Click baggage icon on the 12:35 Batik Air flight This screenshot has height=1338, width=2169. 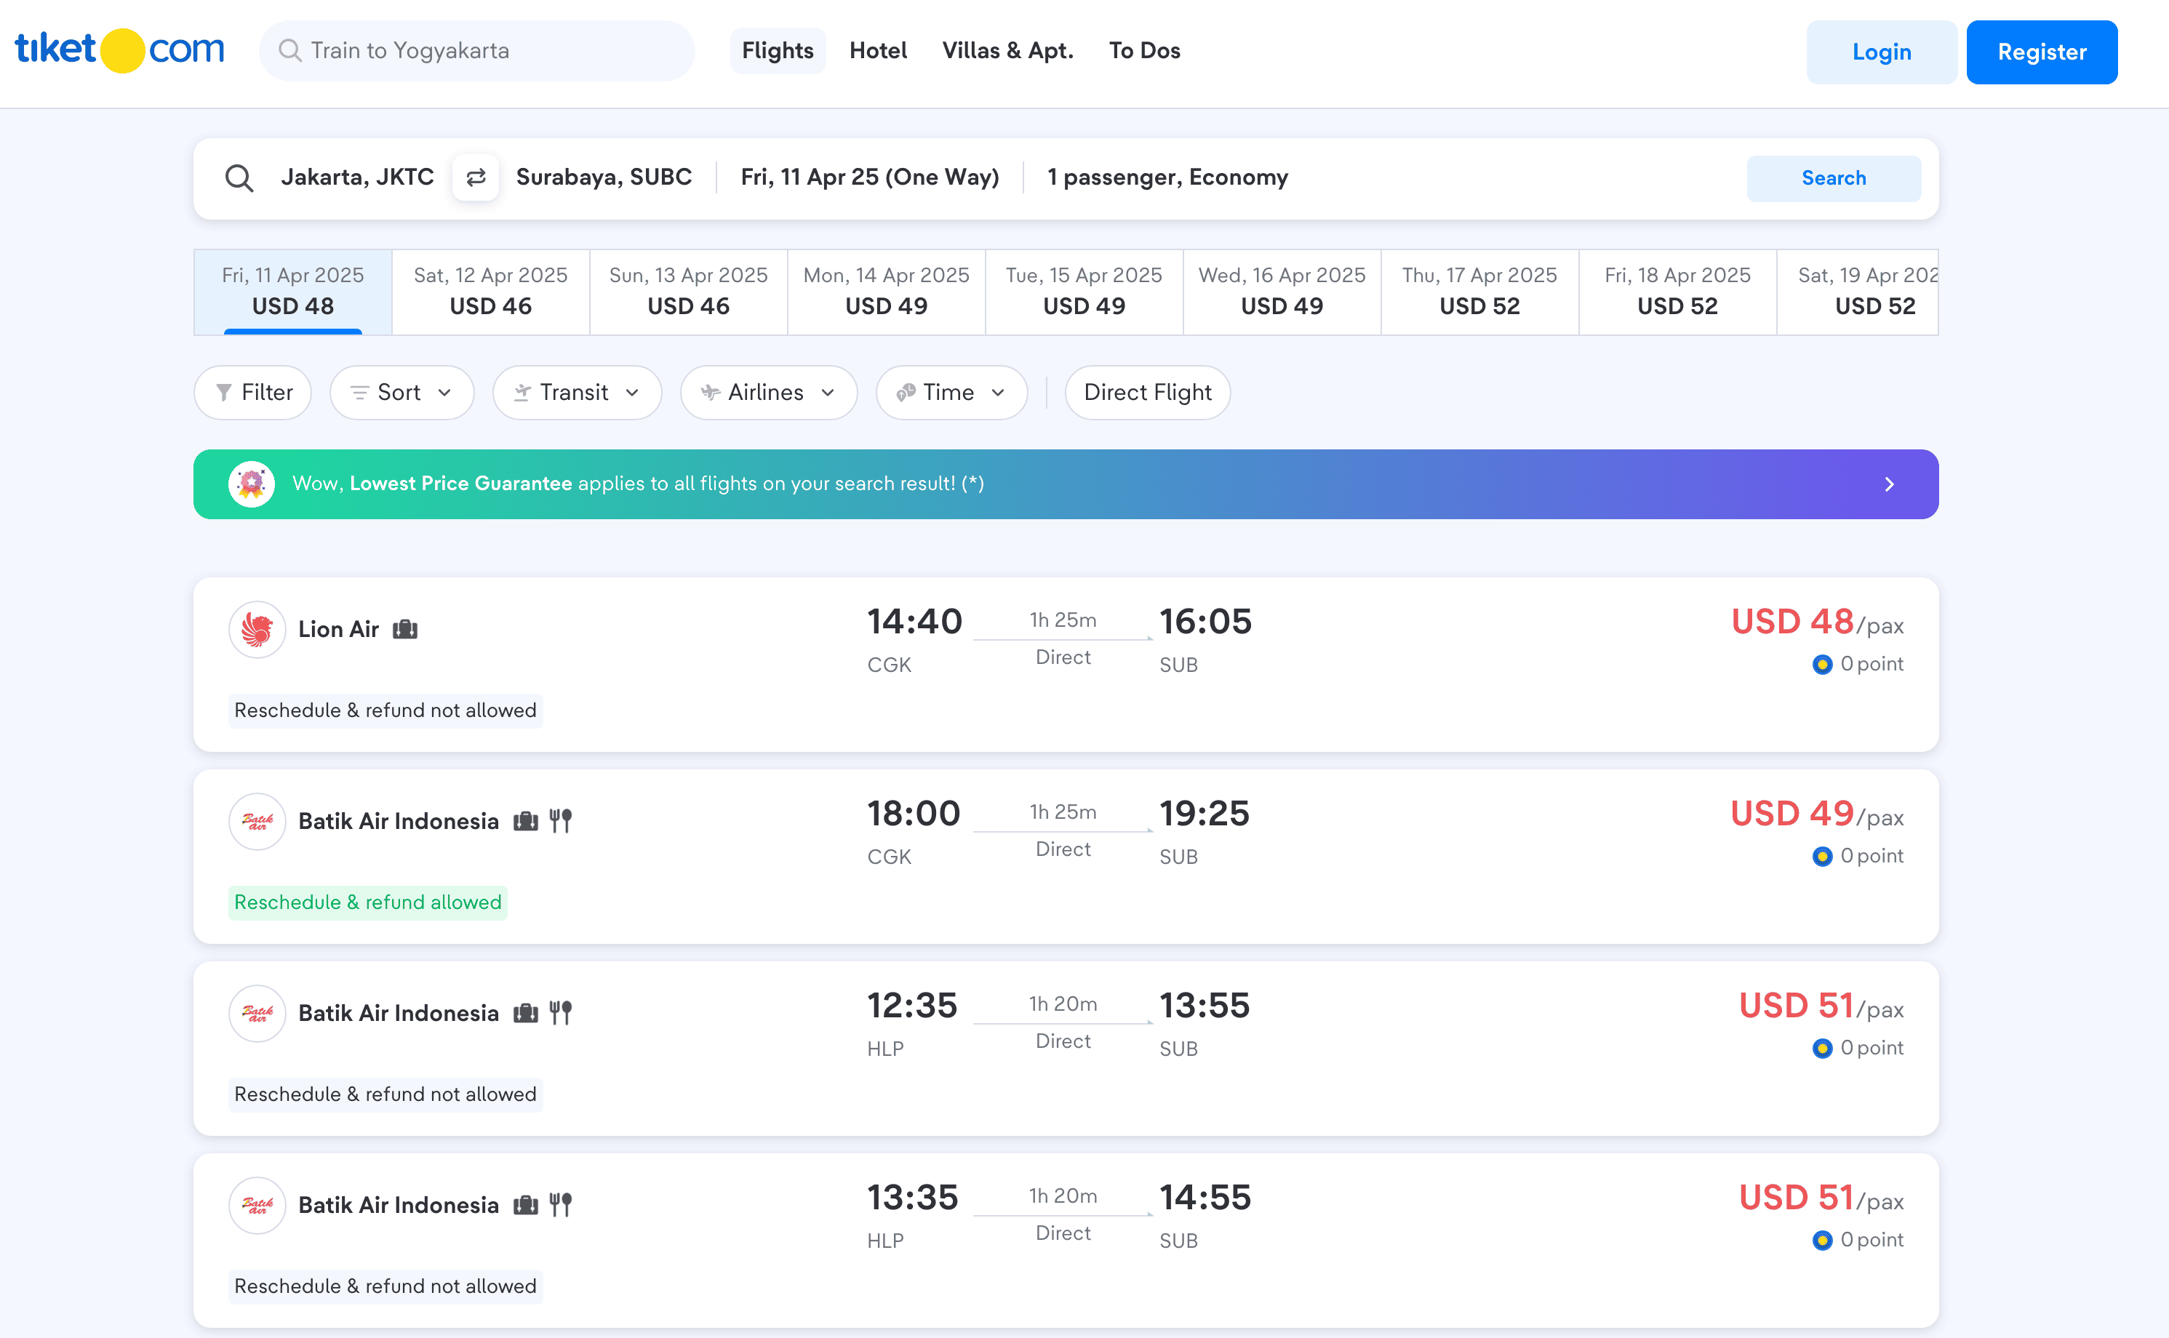pyautogui.click(x=526, y=1012)
